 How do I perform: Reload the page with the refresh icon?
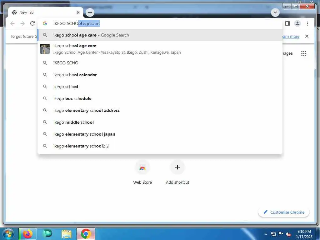click(x=32, y=23)
